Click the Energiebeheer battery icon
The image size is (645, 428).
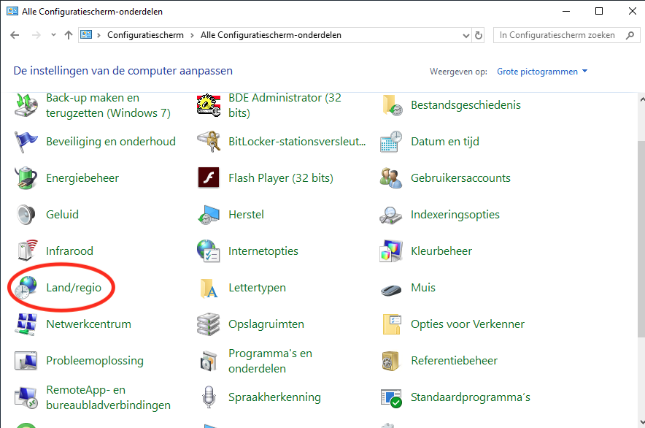tap(26, 178)
